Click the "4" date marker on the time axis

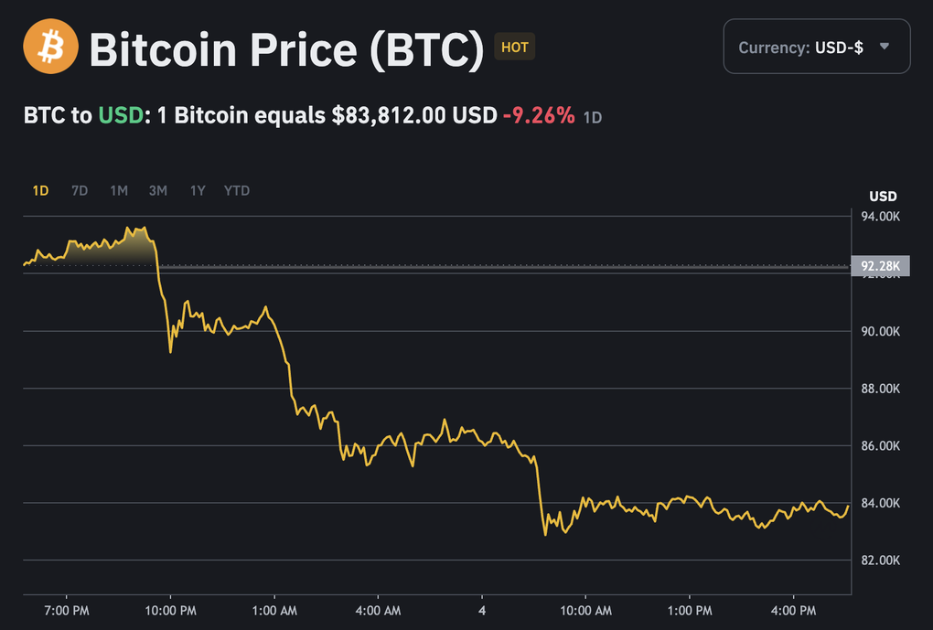[482, 610]
